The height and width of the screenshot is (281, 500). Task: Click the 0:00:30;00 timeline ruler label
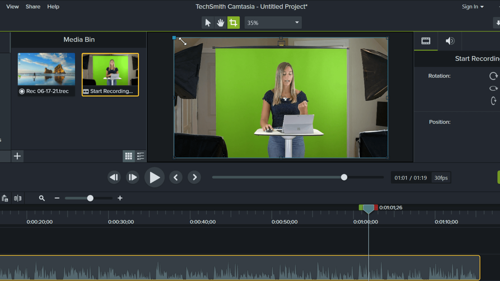121,222
